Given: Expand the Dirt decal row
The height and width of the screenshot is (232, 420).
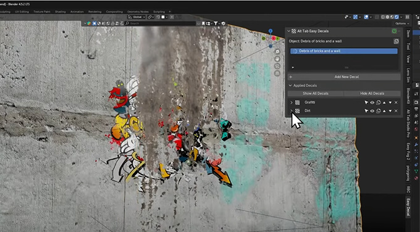Looking at the screenshot, I should [292, 111].
